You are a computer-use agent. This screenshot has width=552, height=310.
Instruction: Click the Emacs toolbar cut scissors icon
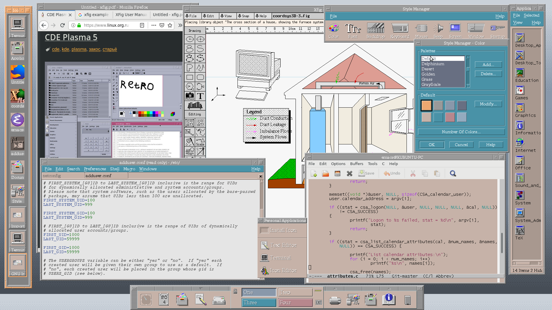(x=413, y=173)
